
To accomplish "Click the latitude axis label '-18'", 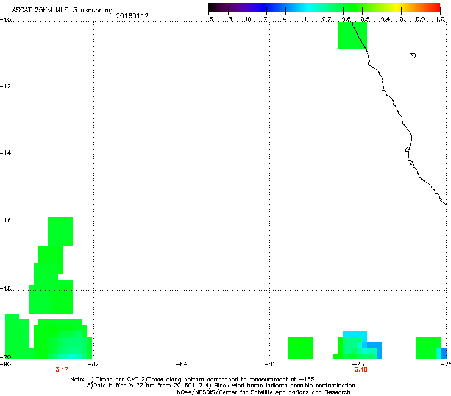I will pos(5,288).
